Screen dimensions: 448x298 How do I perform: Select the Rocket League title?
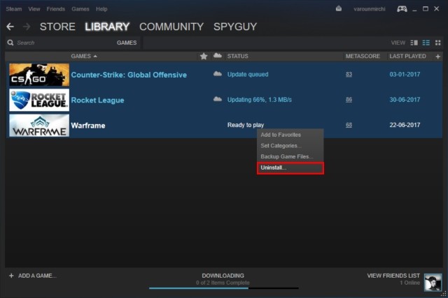pos(97,100)
